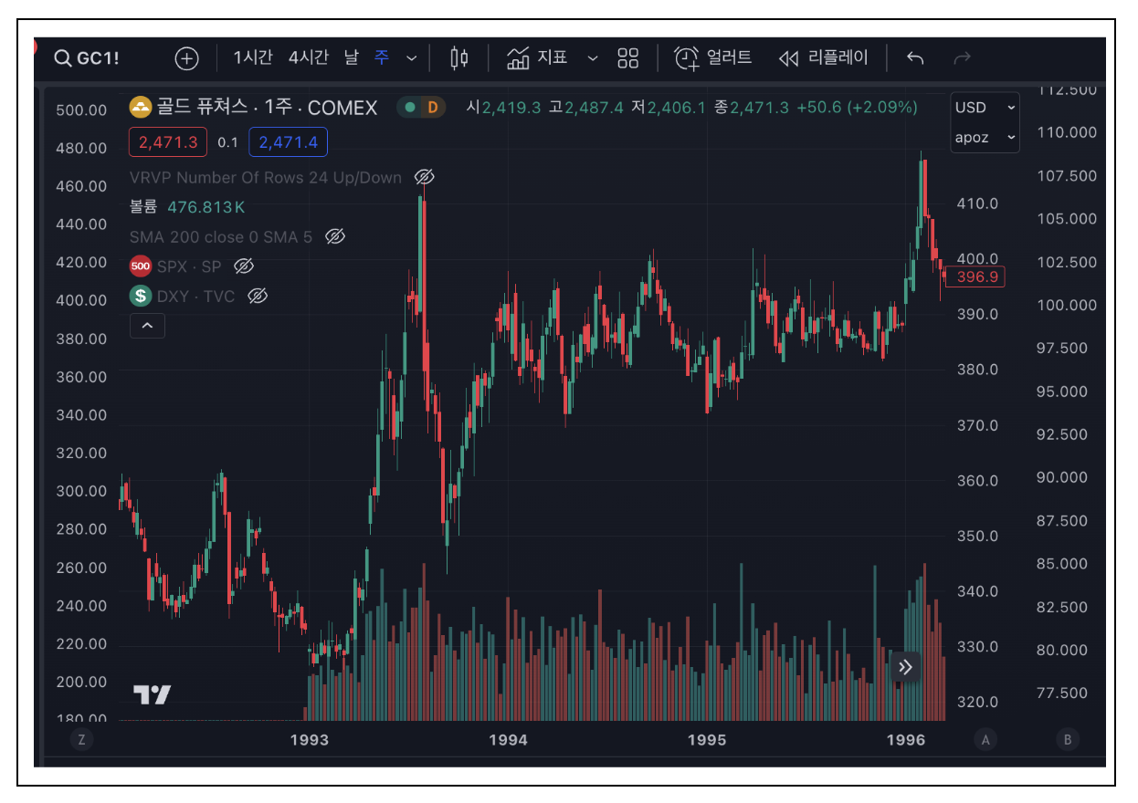Click the undo arrow in toolbar
Screen dimensions: 1138x803
tap(915, 58)
